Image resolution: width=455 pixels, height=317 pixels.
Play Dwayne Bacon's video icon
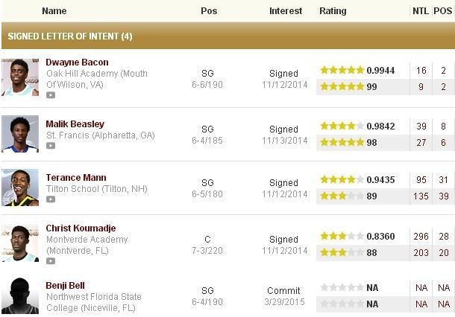[x=51, y=95]
